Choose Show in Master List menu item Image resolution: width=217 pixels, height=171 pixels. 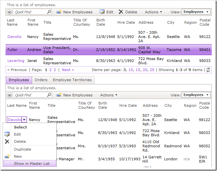click(32, 164)
